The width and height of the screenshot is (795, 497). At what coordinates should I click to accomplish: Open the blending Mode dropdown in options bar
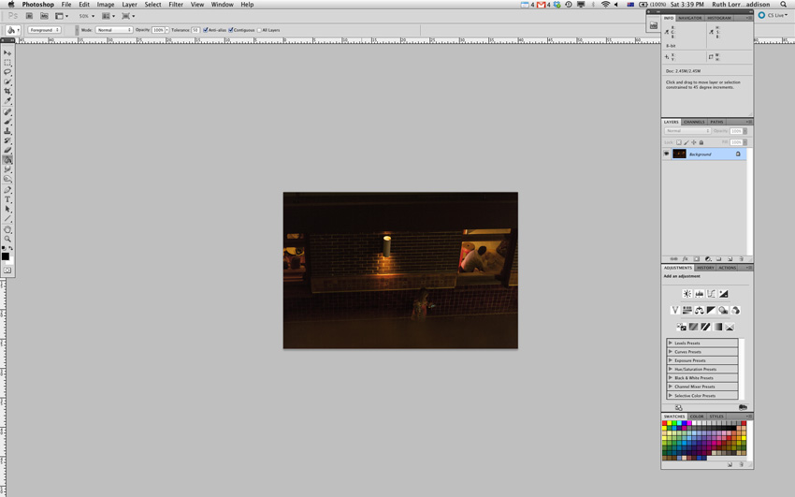114,30
